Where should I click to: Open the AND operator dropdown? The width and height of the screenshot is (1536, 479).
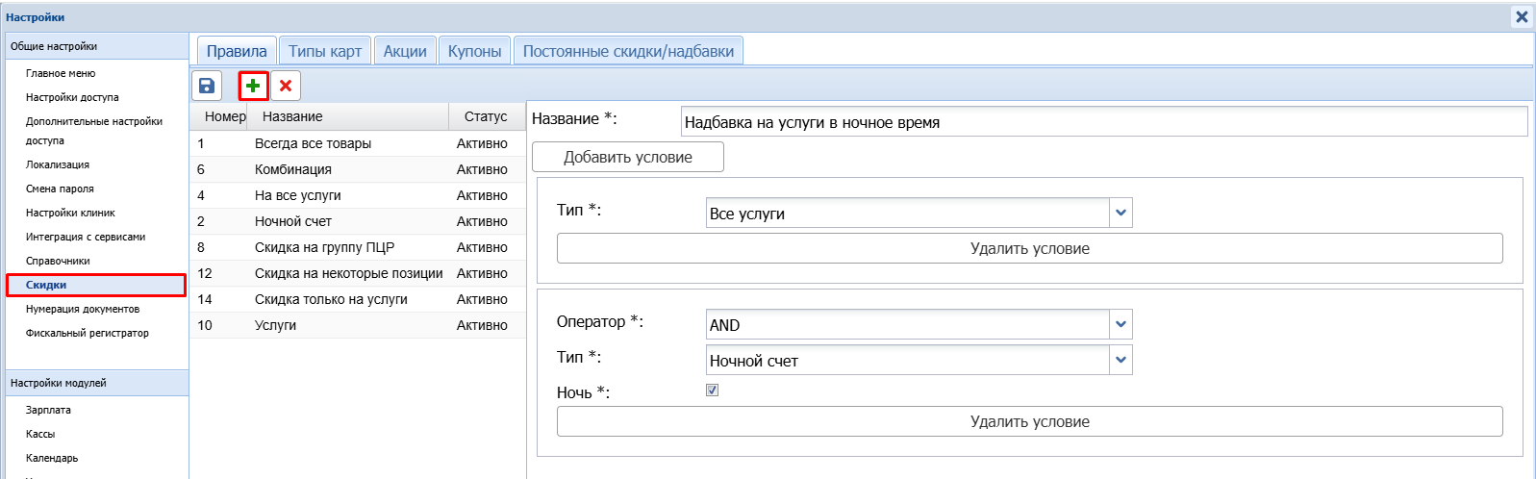coord(1121,325)
